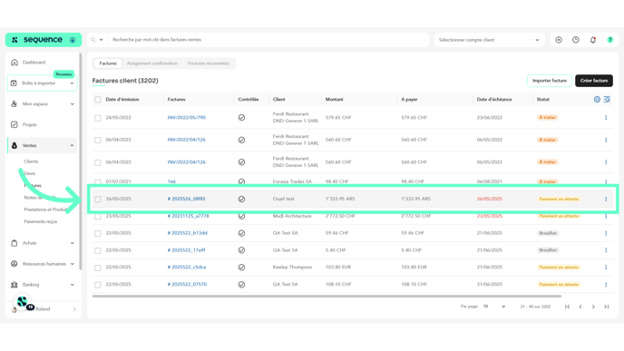The height and width of the screenshot is (351, 624).
Task: Open actions menu for 2025522_07570 row
Action: (x=606, y=285)
